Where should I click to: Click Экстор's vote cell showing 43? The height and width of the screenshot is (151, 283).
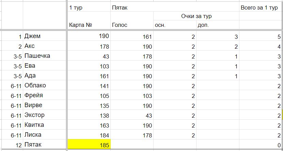[x=132, y=115]
